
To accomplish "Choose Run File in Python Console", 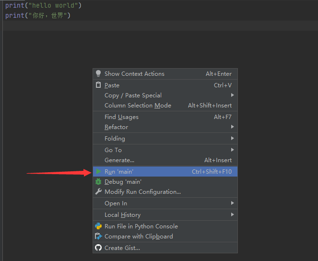I will click(165, 226).
